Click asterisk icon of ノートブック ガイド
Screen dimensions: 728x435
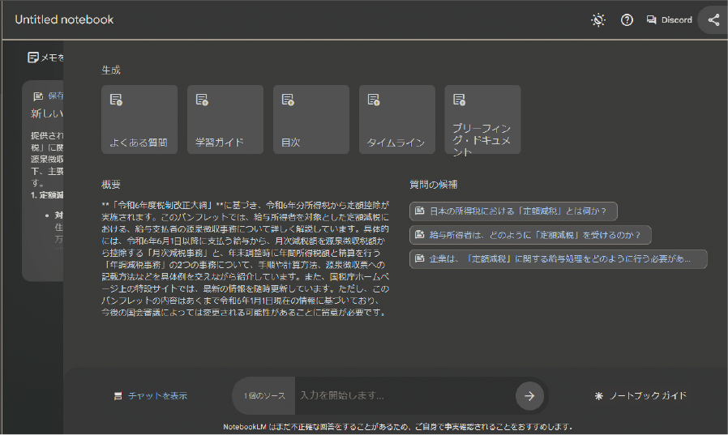pos(599,396)
